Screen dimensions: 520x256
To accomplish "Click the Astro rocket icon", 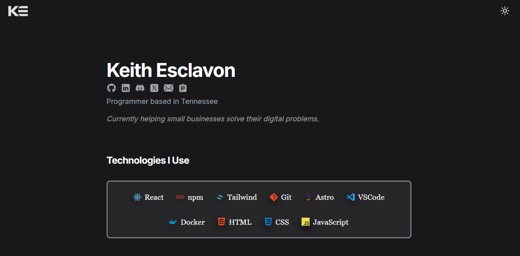I will pyautogui.click(x=308, y=197).
